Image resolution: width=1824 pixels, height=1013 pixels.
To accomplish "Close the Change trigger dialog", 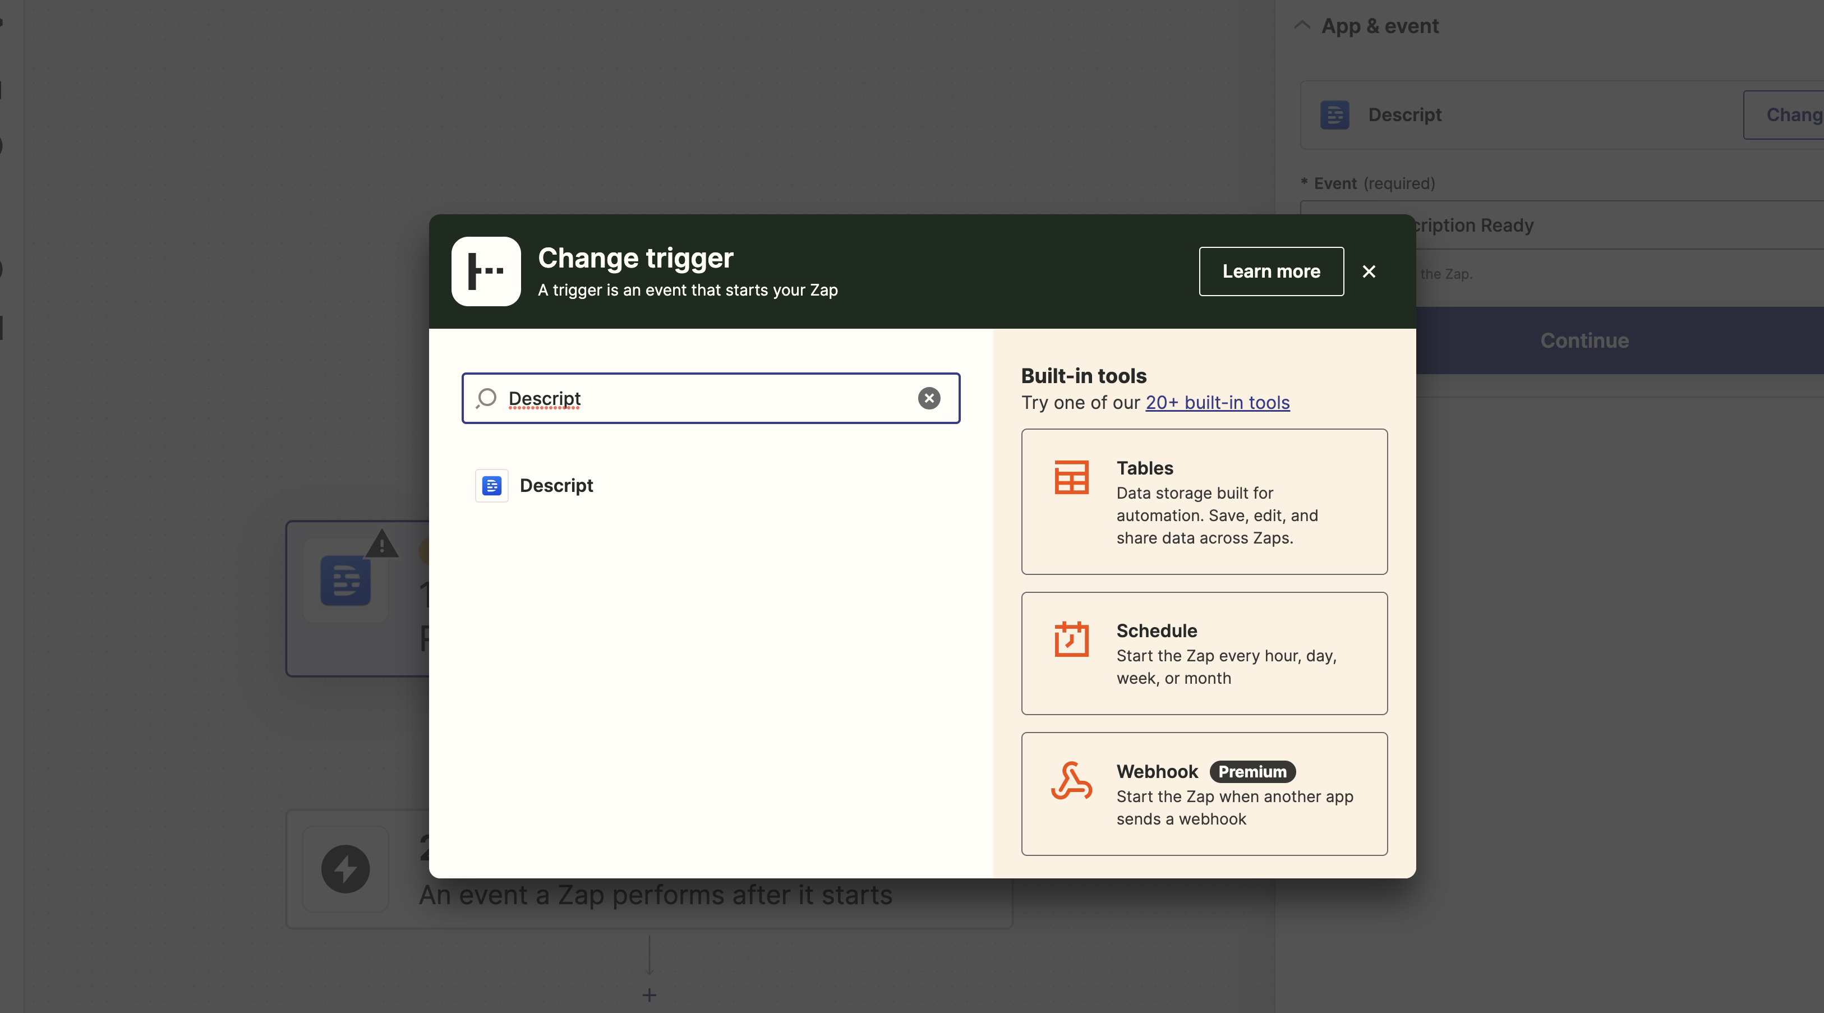I will pyautogui.click(x=1369, y=271).
